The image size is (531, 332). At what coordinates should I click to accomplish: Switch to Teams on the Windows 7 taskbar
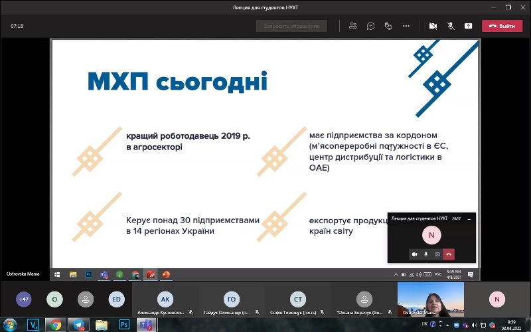point(147,325)
